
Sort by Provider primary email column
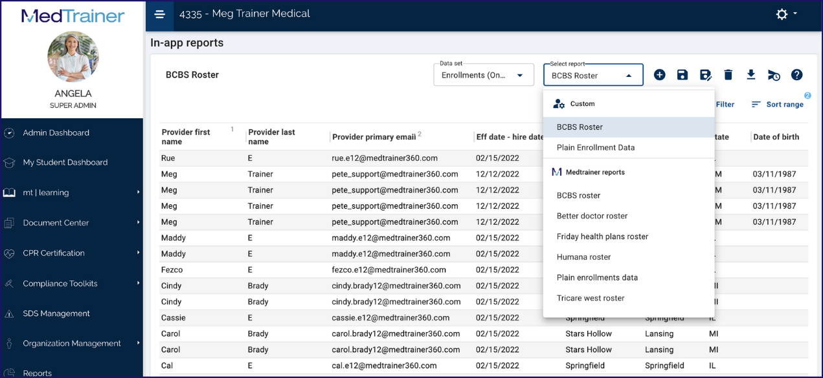tap(374, 137)
